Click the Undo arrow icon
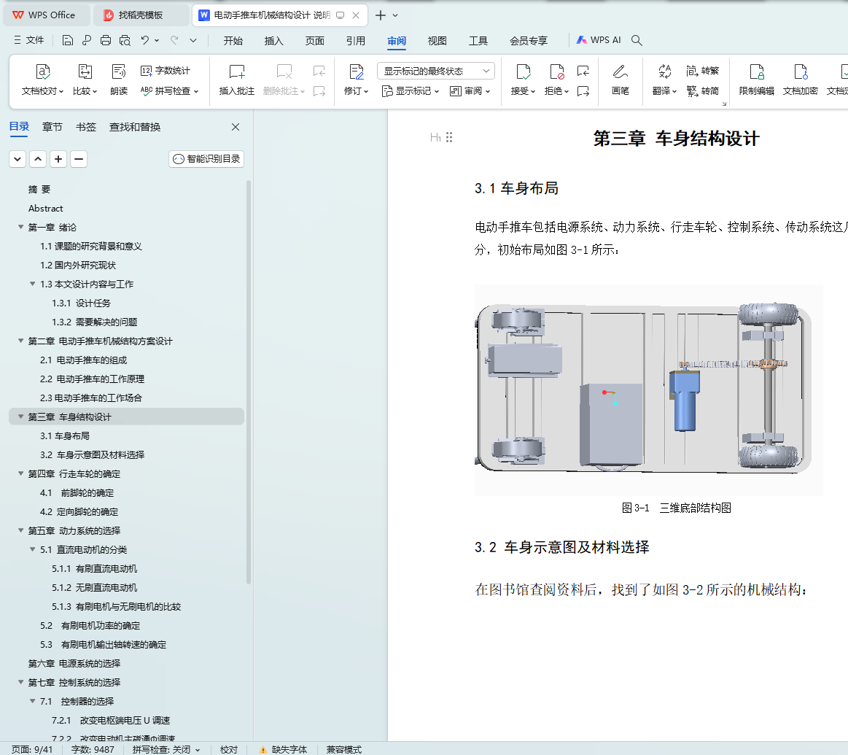This screenshot has height=755, width=848. [145, 40]
